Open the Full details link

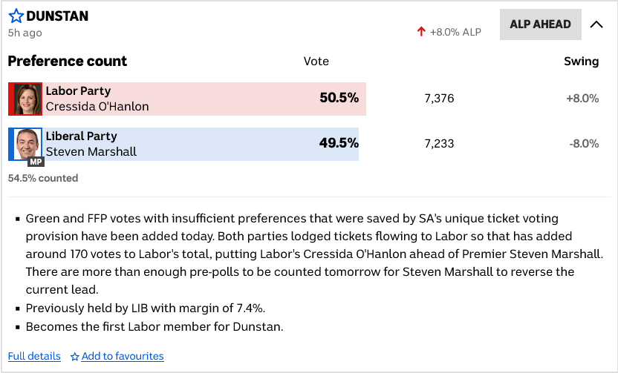click(34, 356)
